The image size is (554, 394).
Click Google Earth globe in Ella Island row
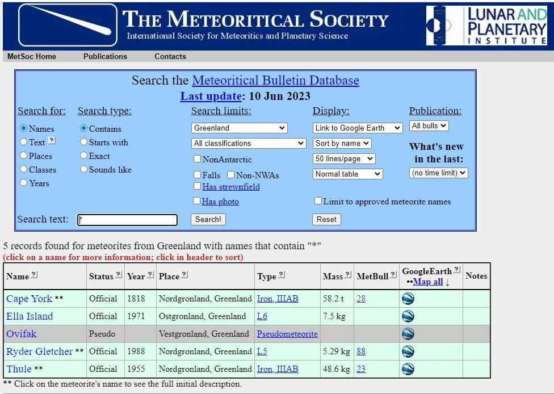coord(408,316)
